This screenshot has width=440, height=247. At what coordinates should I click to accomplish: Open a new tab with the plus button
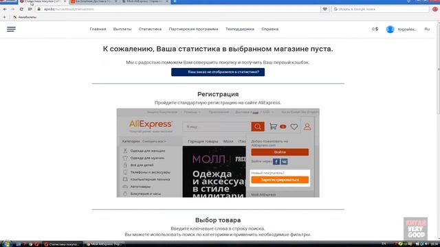(175, 1)
